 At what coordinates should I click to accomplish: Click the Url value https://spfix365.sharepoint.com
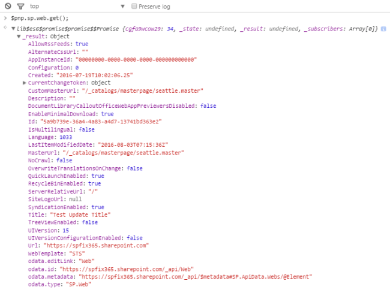[x=96, y=246]
